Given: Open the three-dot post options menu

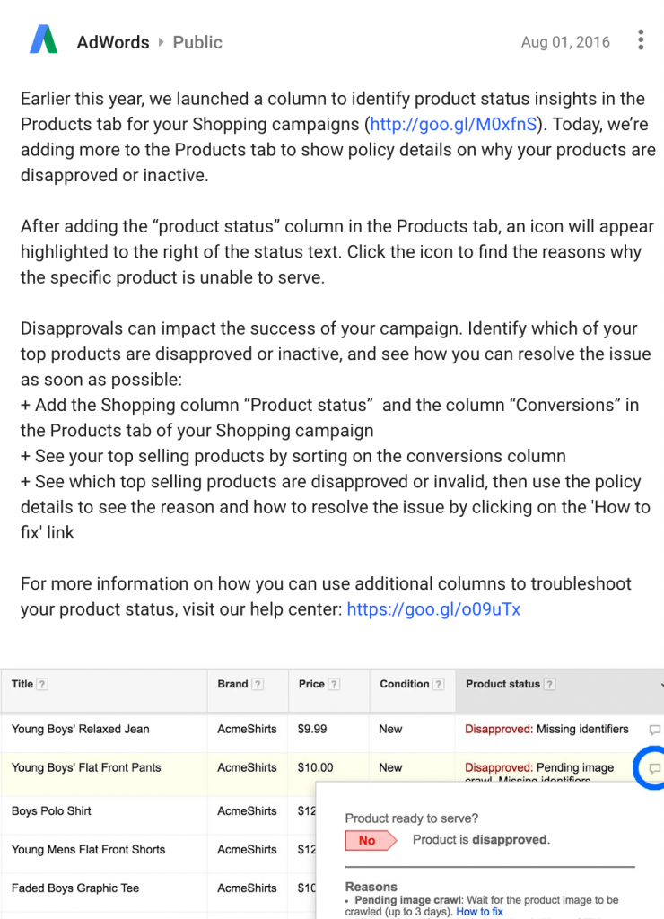Looking at the screenshot, I should (641, 39).
